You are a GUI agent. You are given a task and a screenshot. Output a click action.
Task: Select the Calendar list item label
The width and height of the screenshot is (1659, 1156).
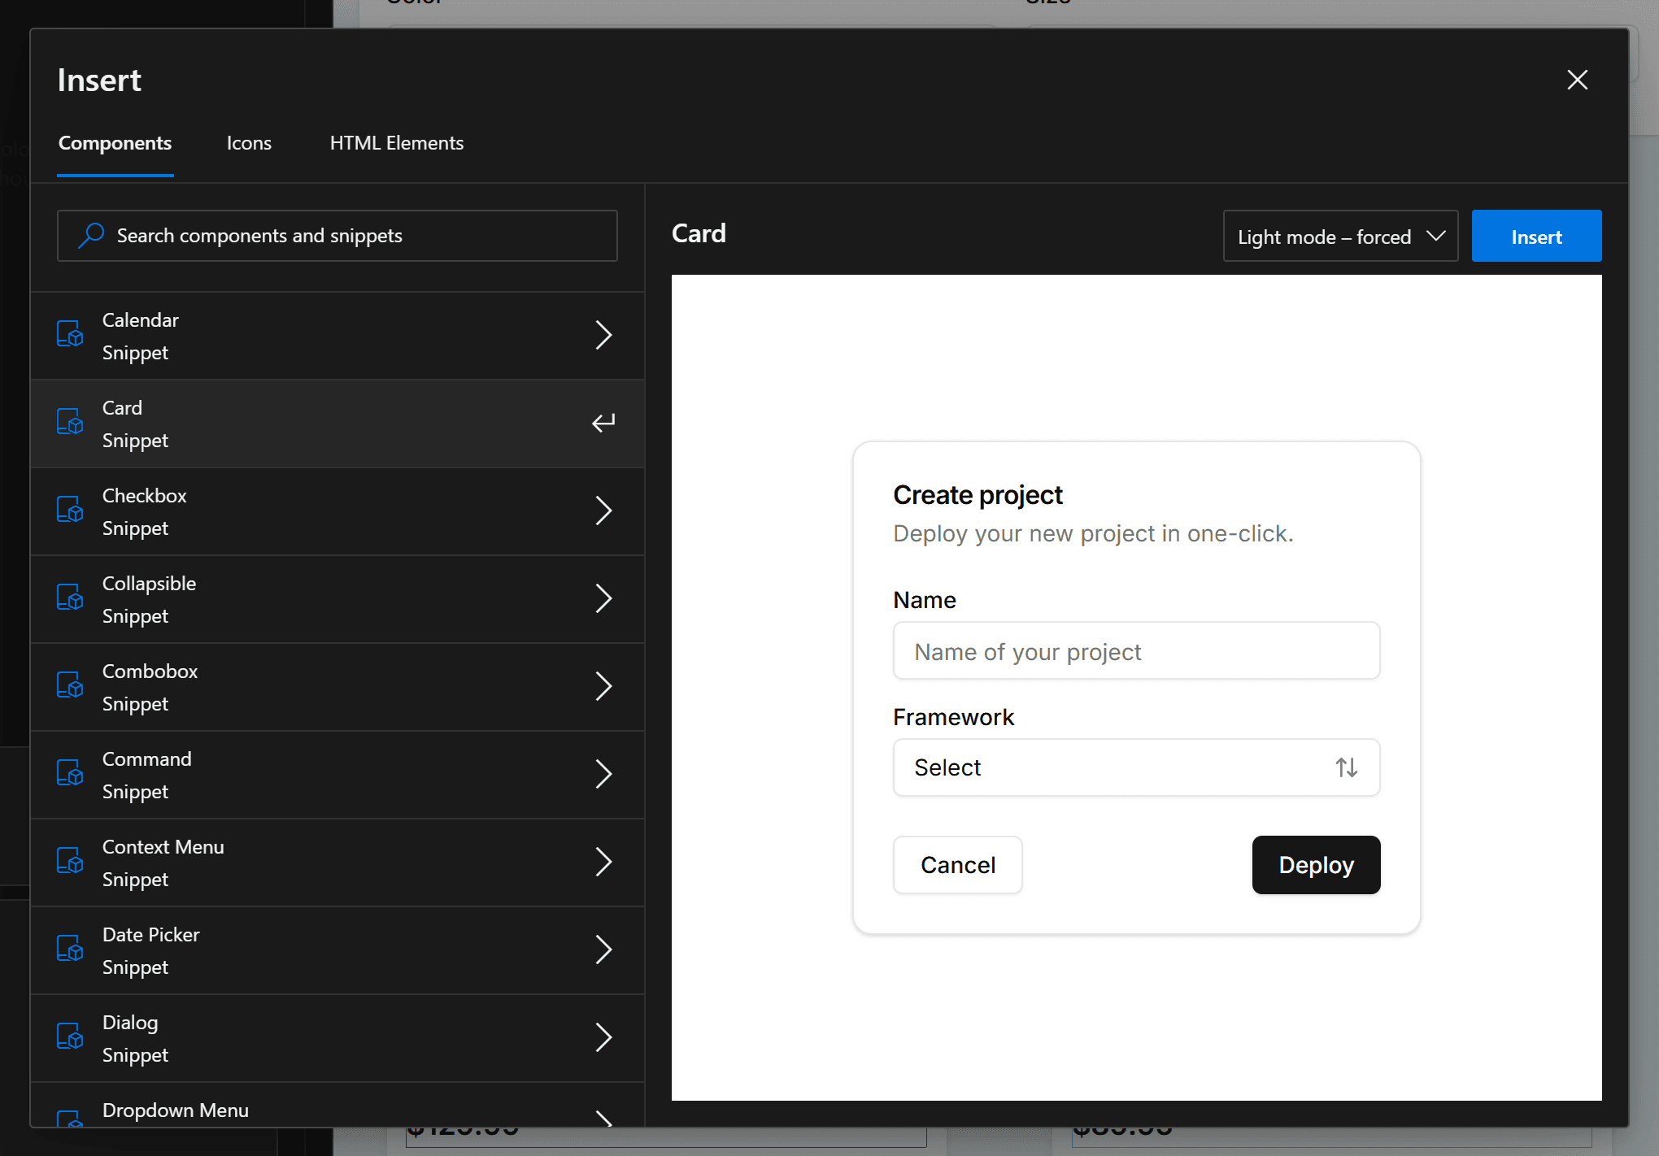pyautogui.click(x=141, y=320)
